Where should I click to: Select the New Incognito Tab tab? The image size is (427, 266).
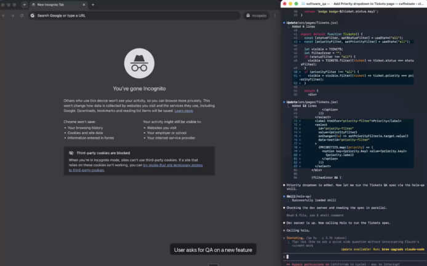click(x=58, y=5)
